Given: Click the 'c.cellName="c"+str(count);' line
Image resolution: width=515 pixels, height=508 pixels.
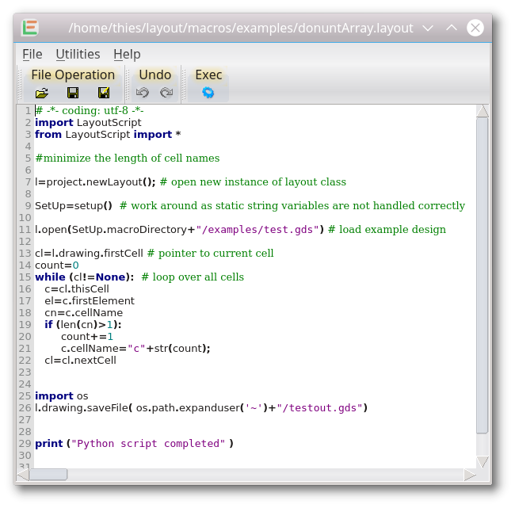Looking at the screenshot, I should 135,348.
